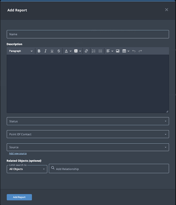Insert a numbered list
Screen dimensions: 176x205
coord(94,51)
